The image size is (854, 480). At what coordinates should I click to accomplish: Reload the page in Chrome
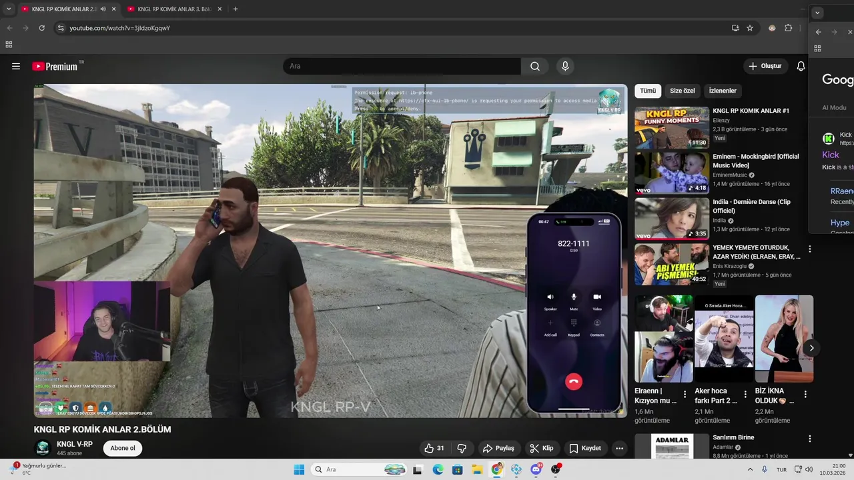(41, 28)
